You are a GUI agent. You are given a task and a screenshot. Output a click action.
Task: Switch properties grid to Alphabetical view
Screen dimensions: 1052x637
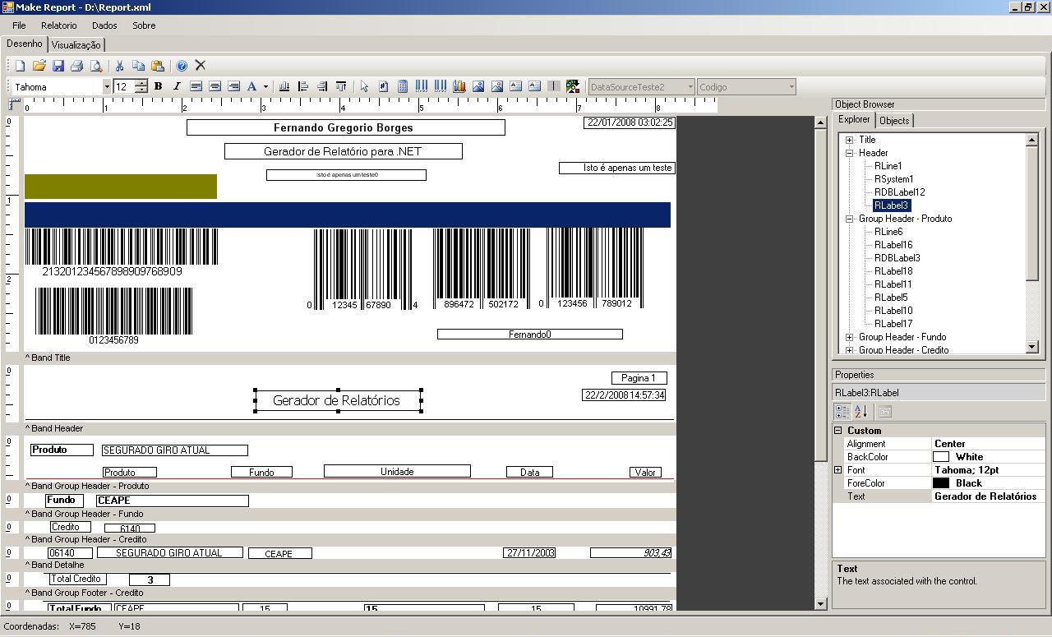pos(861,412)
